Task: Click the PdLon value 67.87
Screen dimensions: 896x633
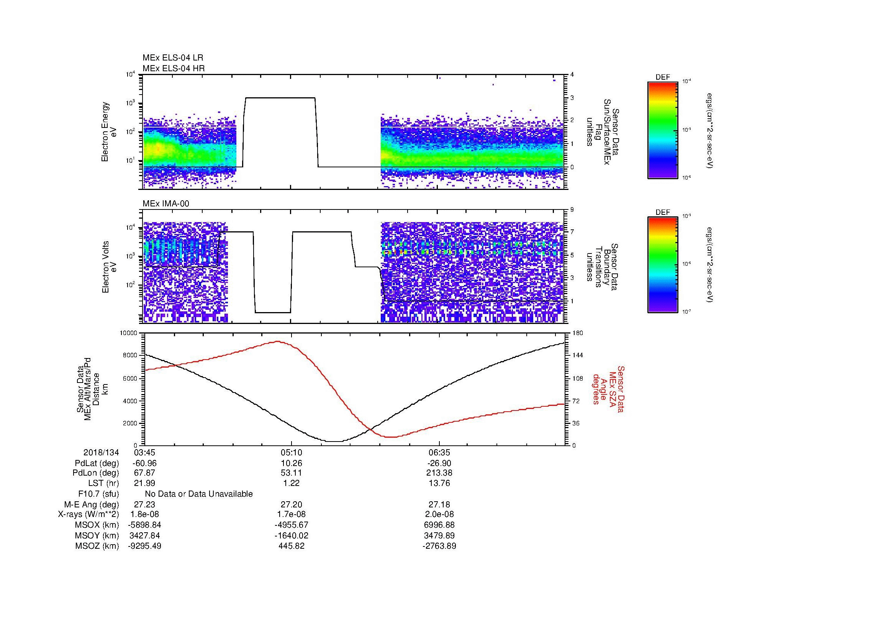Action: (145, 473)
